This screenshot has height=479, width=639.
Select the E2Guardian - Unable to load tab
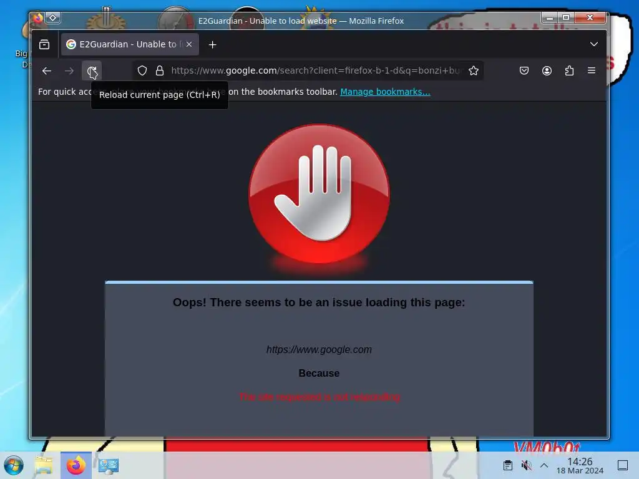130,44
